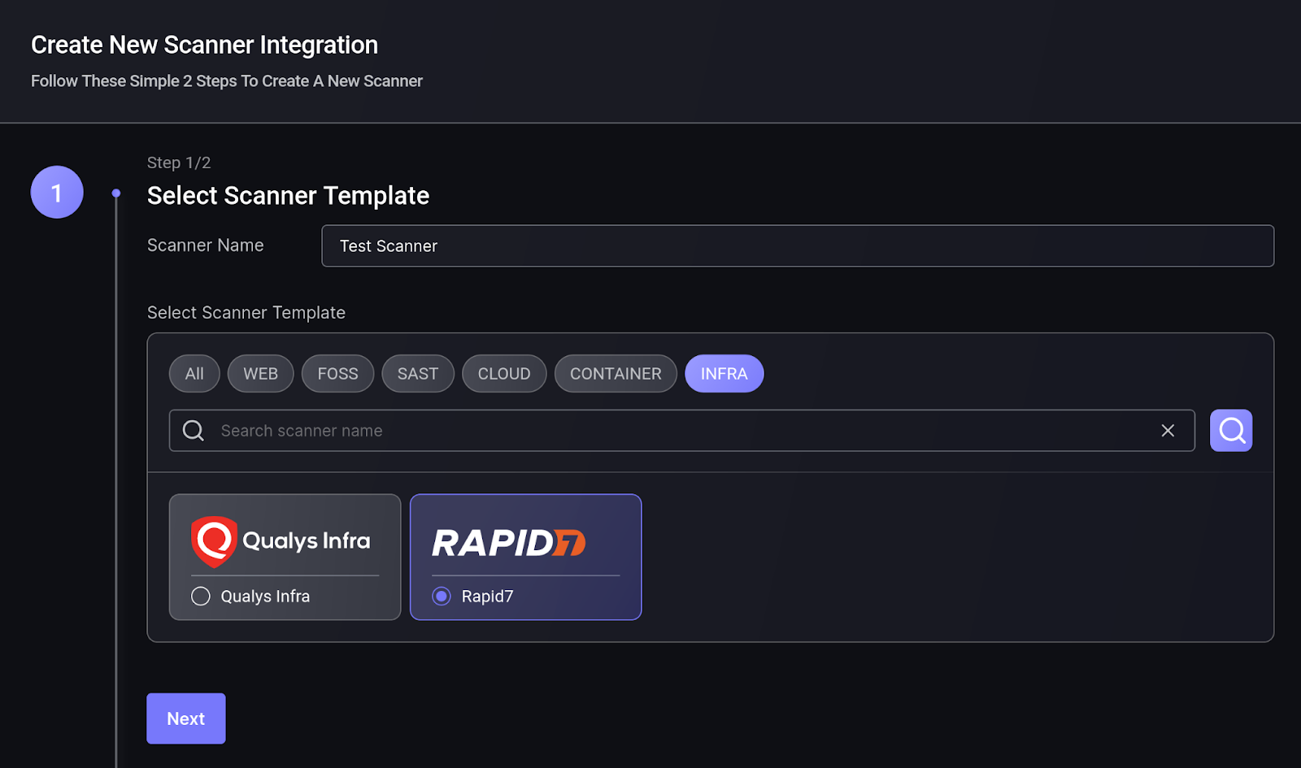Choose the Rapid7 radio button
This screenshot has height=768, width=1301.
(x=442, y=597)
